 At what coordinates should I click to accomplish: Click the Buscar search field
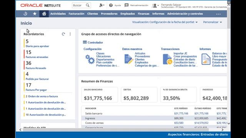(x=79, y=5)
